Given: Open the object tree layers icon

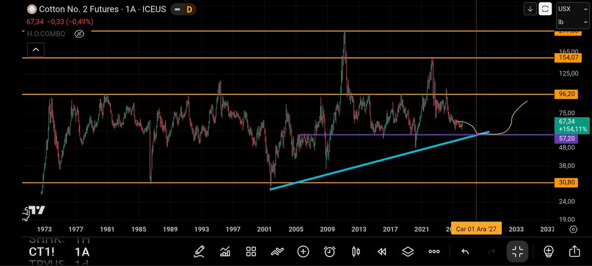Looking at the screenshot, I should click(407, 252).
